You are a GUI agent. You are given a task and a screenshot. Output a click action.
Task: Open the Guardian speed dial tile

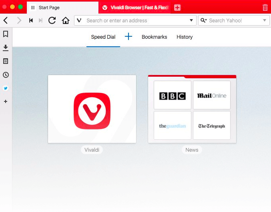(x=172, y=125)
